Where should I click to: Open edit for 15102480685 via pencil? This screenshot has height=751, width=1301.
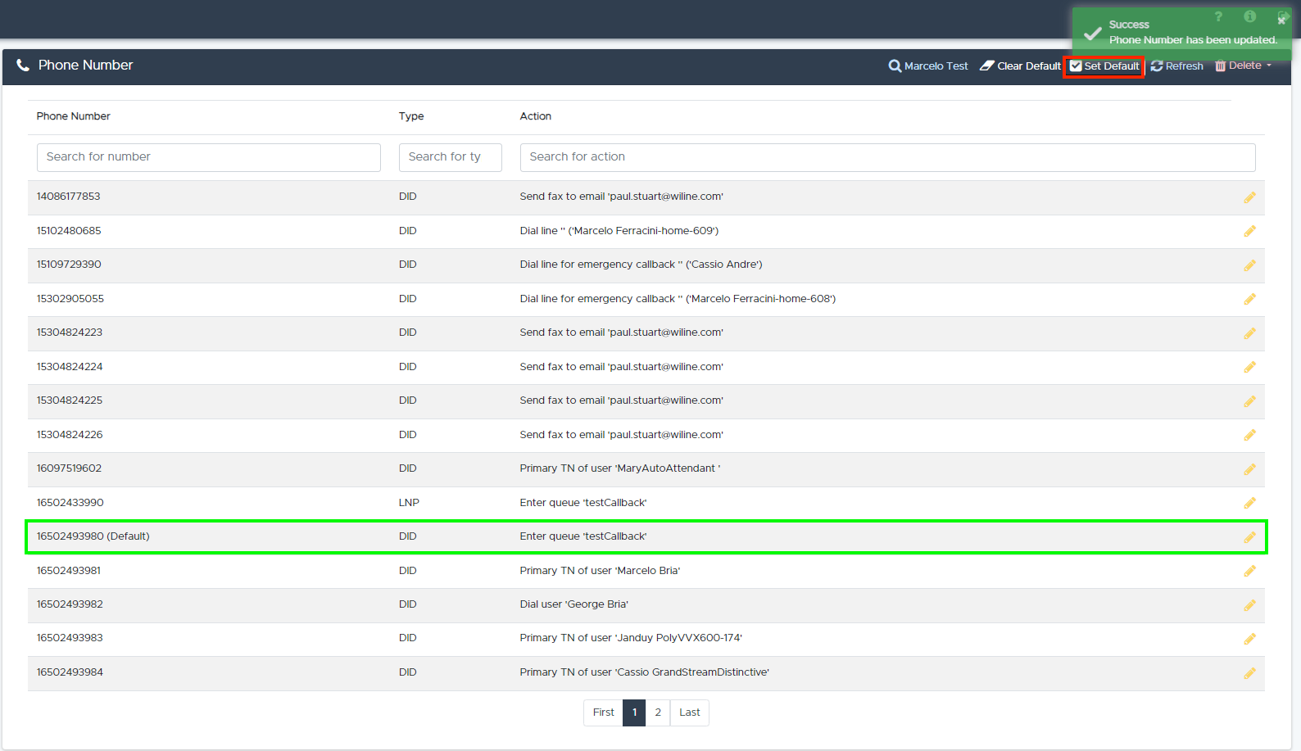1249,232
